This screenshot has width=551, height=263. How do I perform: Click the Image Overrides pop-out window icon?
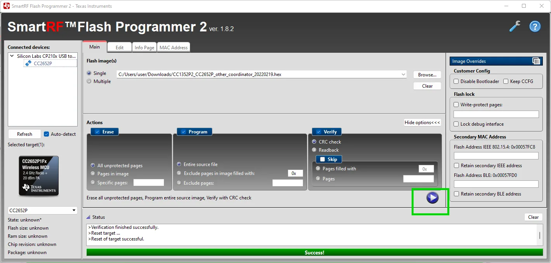[x=536, y=61]
